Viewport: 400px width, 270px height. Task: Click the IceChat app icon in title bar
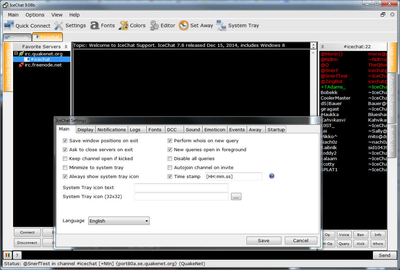point(6,5)
